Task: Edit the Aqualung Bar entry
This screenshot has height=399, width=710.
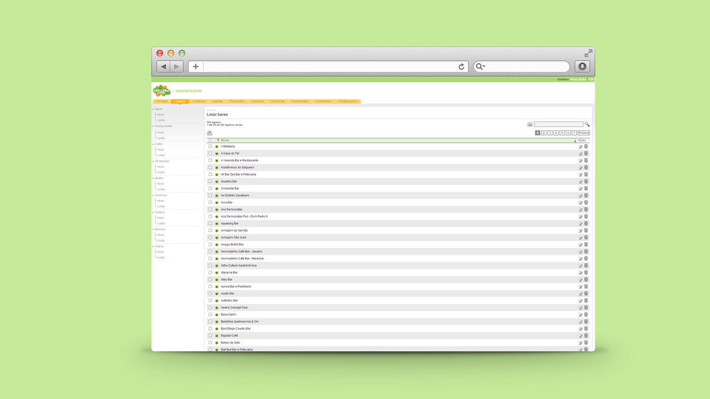Action: (581, 223)
